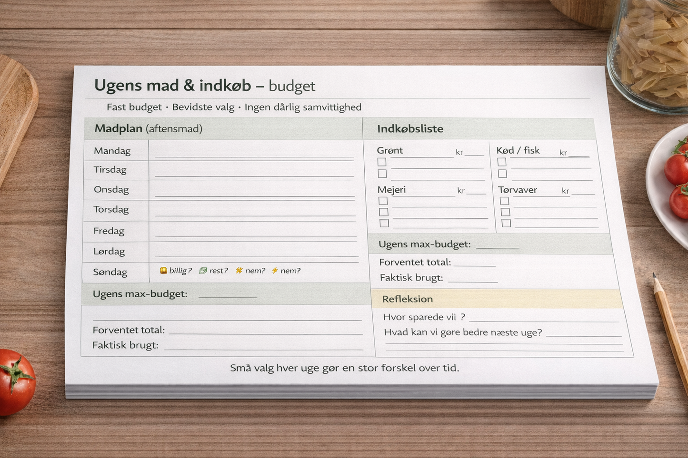This screenshot has width=688, height=458.
Task: Open the Refleksion section header
Action: tap(407, 299)
